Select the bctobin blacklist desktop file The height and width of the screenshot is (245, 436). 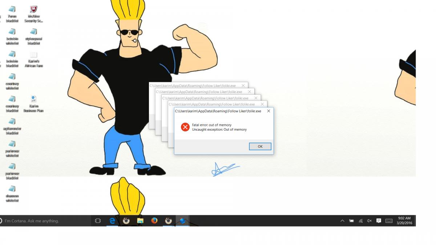[12, 59]
